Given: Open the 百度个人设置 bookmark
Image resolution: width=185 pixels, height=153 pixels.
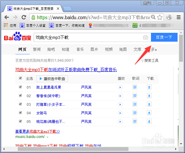Looking at the screenshot, I should click(x=33, y=25).
